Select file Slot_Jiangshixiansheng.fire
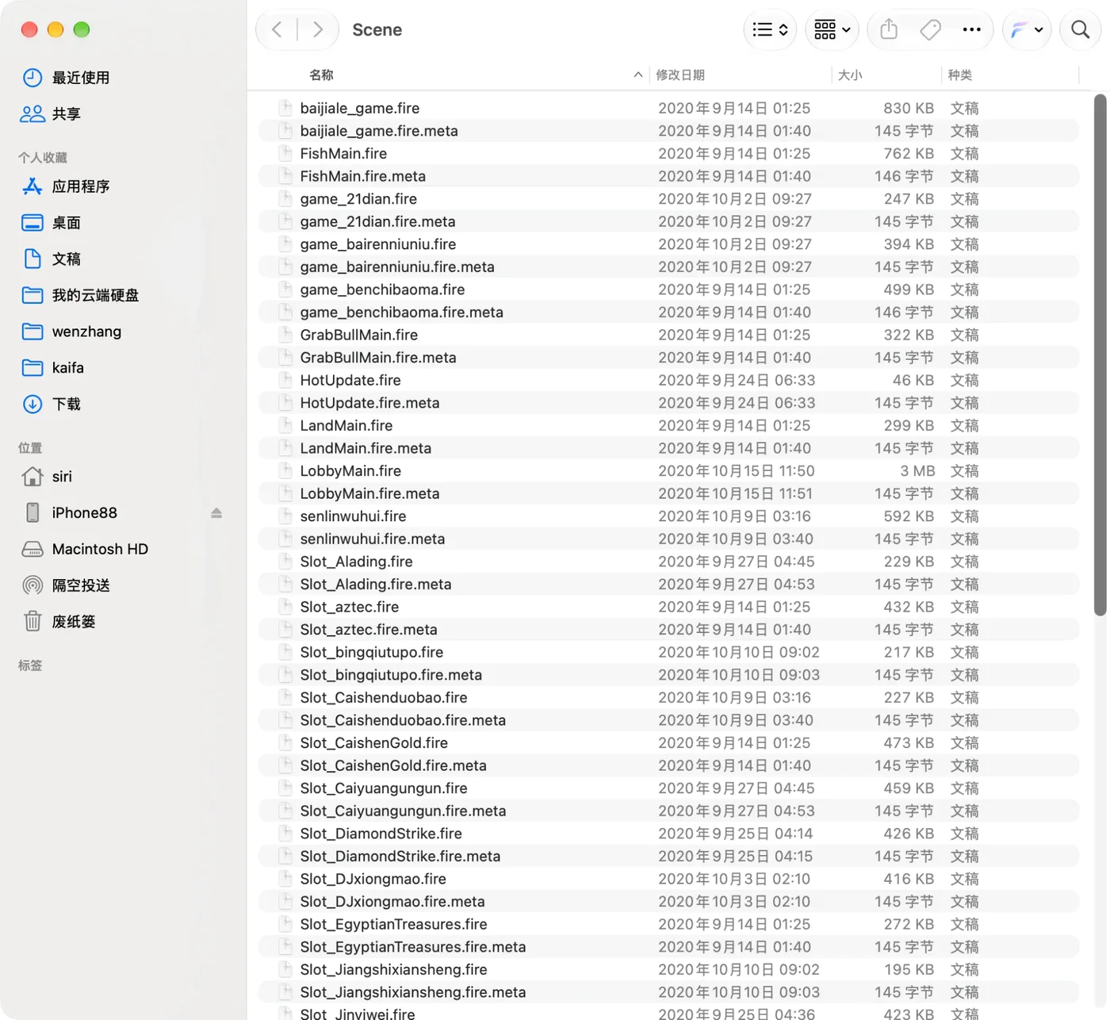This screenshot has width=1110, height=1020. click(x=668, y=969)
